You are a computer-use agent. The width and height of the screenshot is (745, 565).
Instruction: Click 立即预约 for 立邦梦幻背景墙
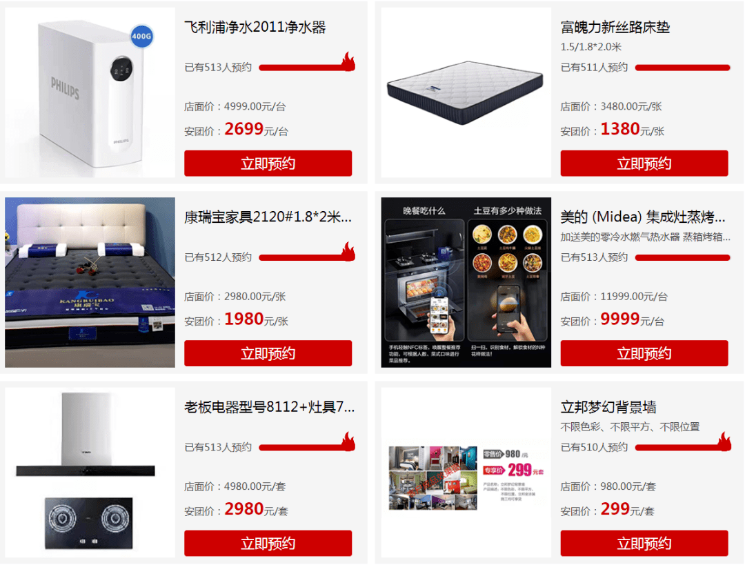coord(644,543)
